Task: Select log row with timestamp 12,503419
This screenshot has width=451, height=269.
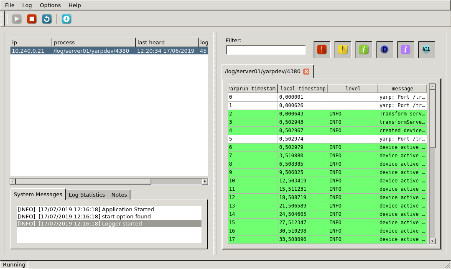Action: point(327,181)
